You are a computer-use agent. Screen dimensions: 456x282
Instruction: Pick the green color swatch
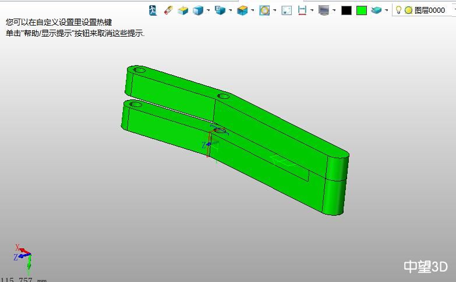pos(362,10)
